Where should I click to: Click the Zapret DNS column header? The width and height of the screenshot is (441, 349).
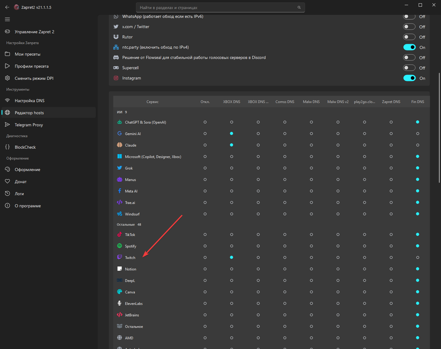click(391, 102)
